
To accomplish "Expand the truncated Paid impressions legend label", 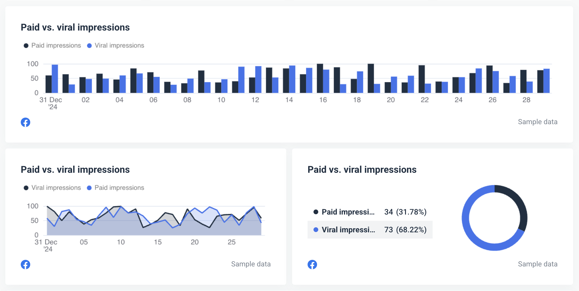I will 348,212.
